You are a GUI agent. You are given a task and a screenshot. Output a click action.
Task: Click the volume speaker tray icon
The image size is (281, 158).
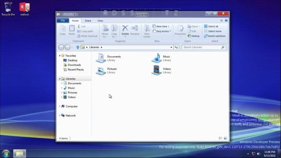259,154
